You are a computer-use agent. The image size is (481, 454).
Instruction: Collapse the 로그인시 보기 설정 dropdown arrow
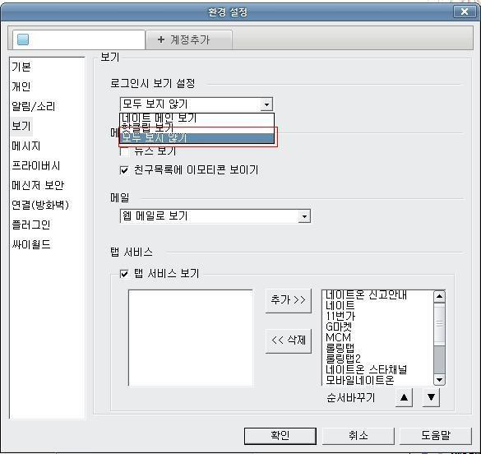(266, 104)
